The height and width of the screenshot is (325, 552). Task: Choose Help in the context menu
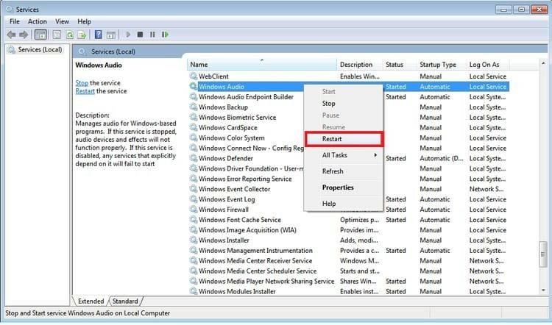click(344, 204)
